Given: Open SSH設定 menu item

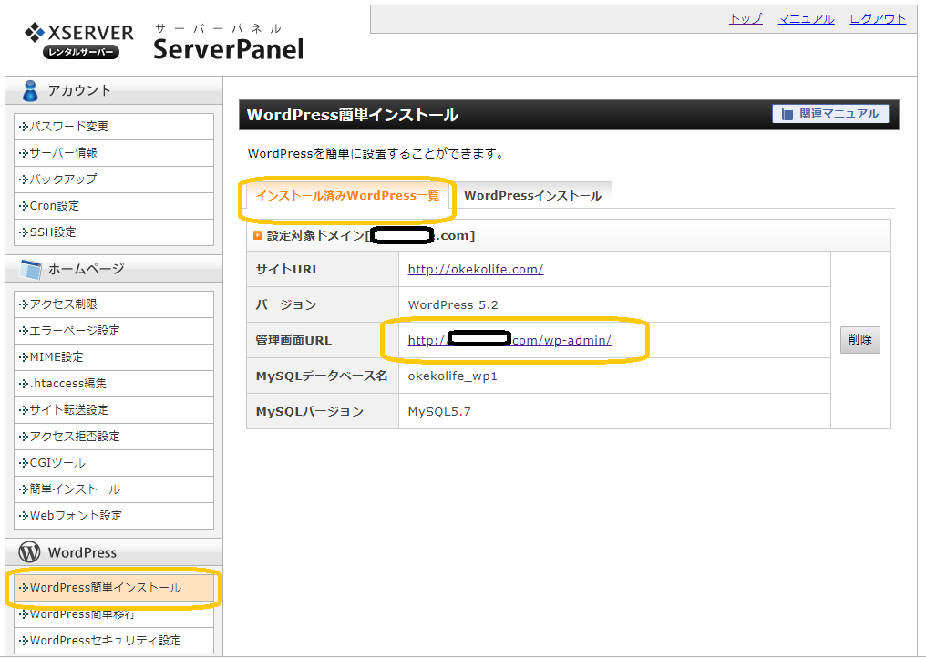Looking at the screenshot, I should (x=114, y=232).
